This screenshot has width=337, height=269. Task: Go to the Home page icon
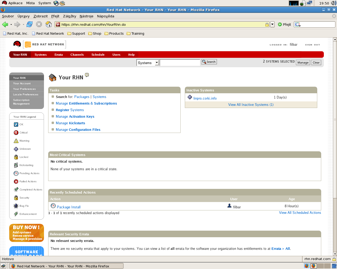click(49, 24)
